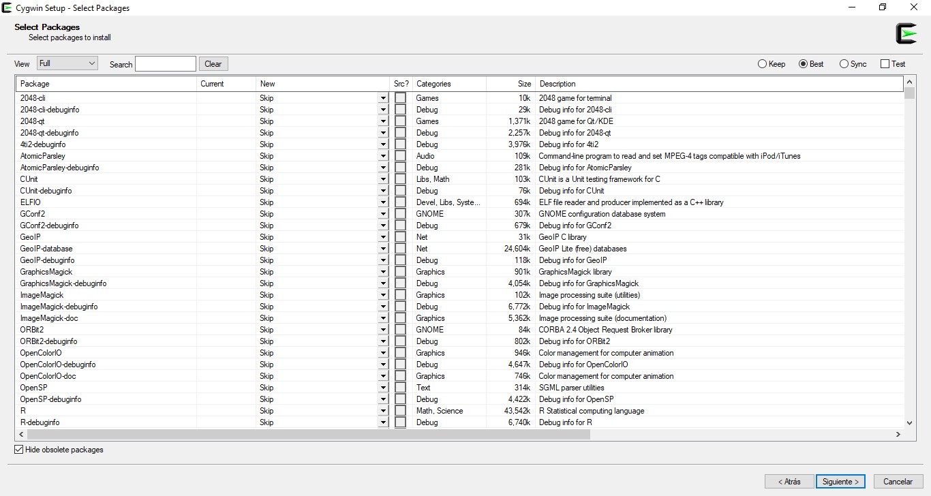Click the Math, Science category for R

click(440, 411)
